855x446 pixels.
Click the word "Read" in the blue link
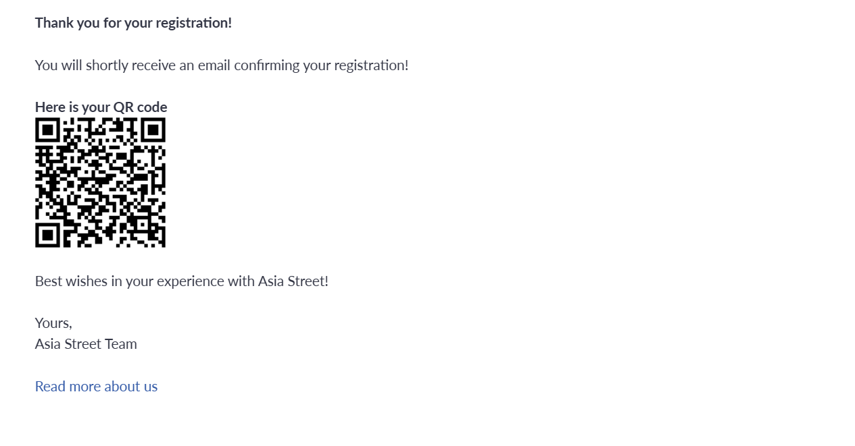coord(50,387)
